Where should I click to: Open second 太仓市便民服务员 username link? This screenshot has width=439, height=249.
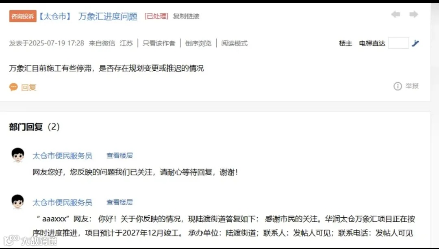(x=62, y=203)
